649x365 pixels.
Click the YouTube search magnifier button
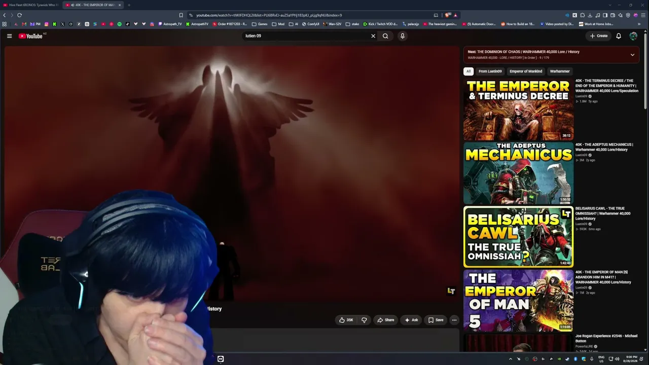[385, 36]
